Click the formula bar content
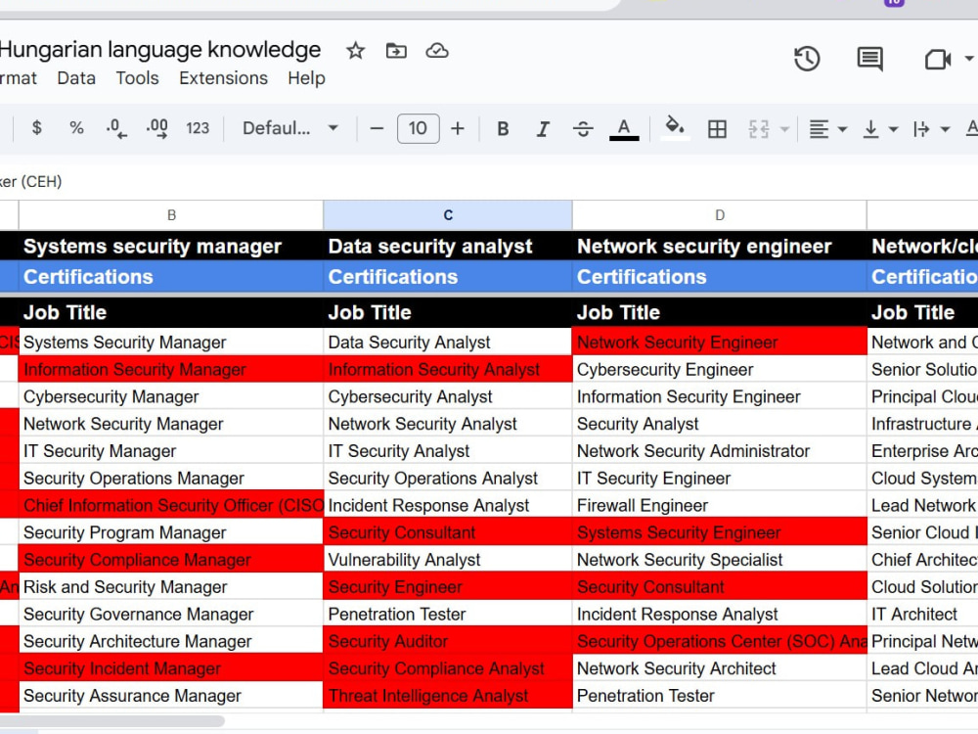Viewport: 978px width, 734px height. (x=31, y=182)
